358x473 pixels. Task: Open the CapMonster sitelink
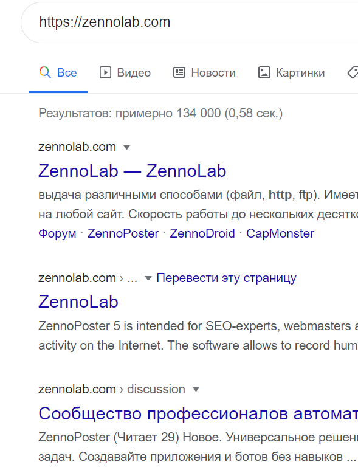[280, 233]
